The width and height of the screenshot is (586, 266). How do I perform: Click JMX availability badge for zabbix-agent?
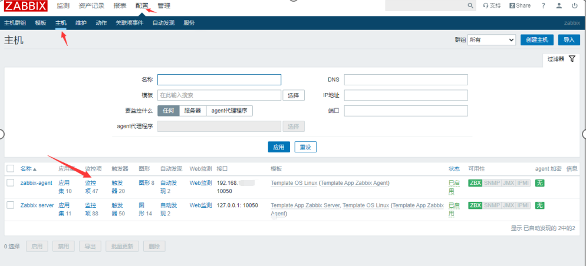(x=508, y=183)
